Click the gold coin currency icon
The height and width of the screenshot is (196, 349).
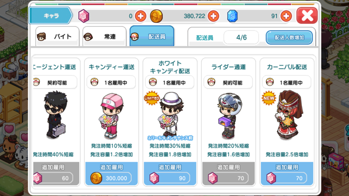pos(156,16)
